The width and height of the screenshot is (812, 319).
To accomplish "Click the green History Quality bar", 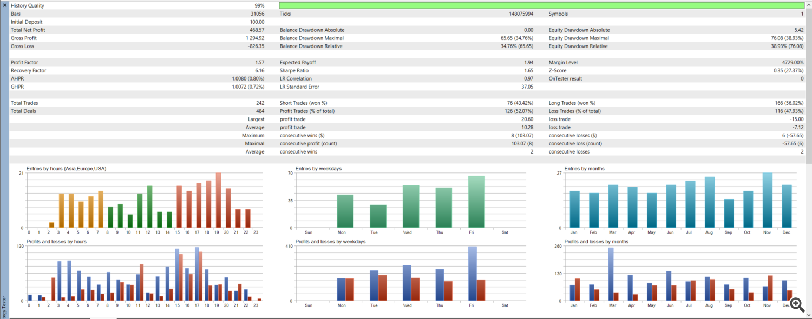I will click(541, 5).
